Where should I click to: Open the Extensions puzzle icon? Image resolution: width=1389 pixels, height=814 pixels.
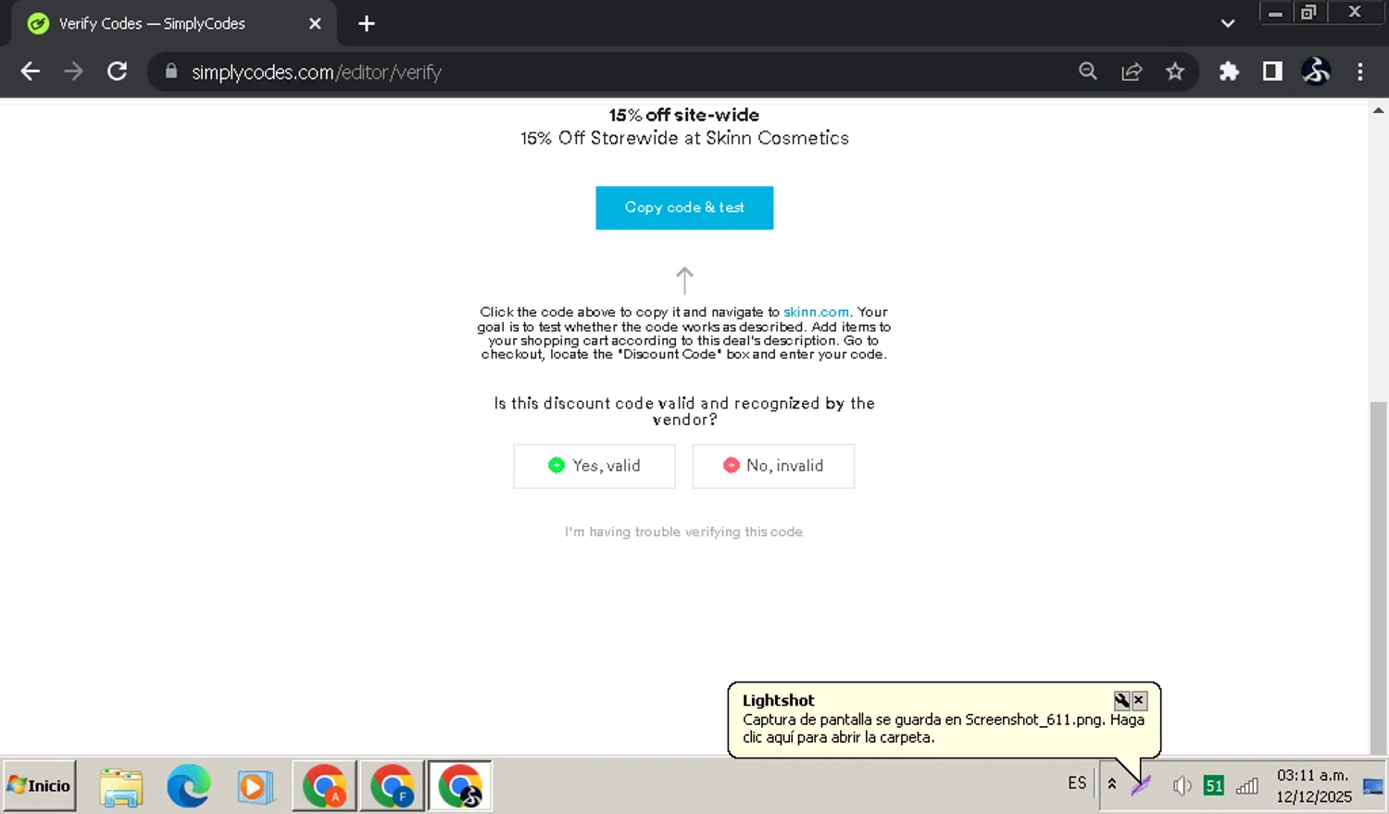point(1229,71)
